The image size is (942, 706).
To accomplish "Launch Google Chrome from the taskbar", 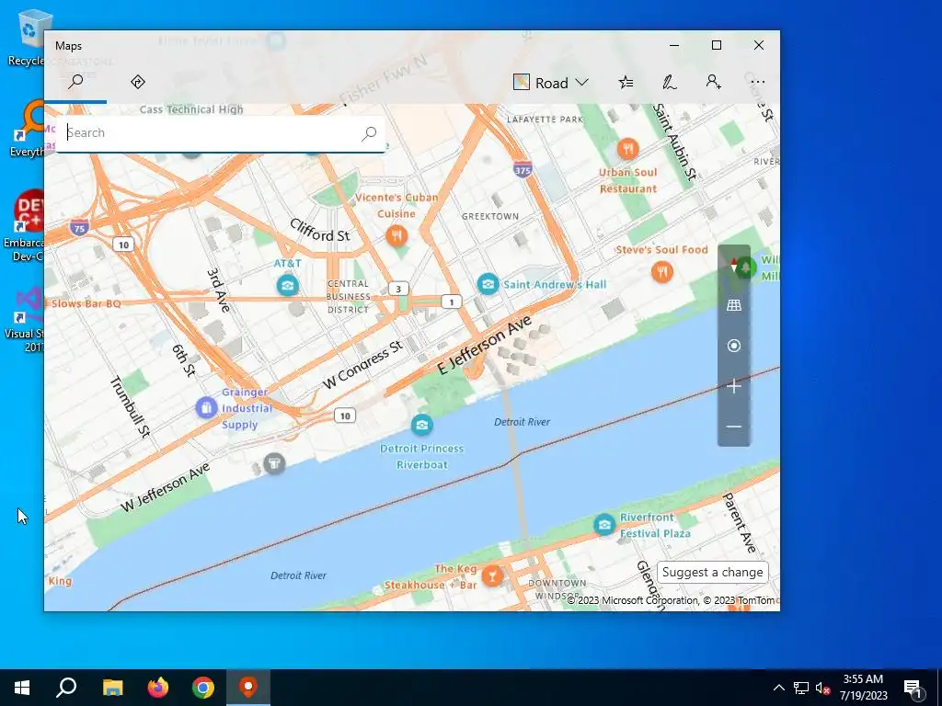I will pos(203,688).
